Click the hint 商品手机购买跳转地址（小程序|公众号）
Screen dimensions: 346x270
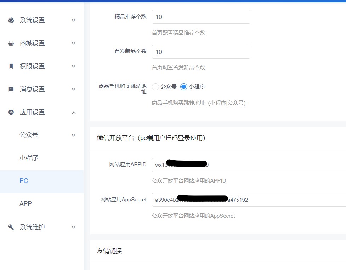point(199,103)
